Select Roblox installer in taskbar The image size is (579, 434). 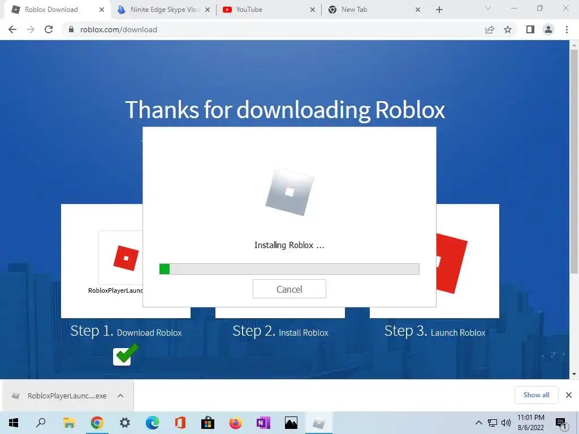[x=319, y=423]
